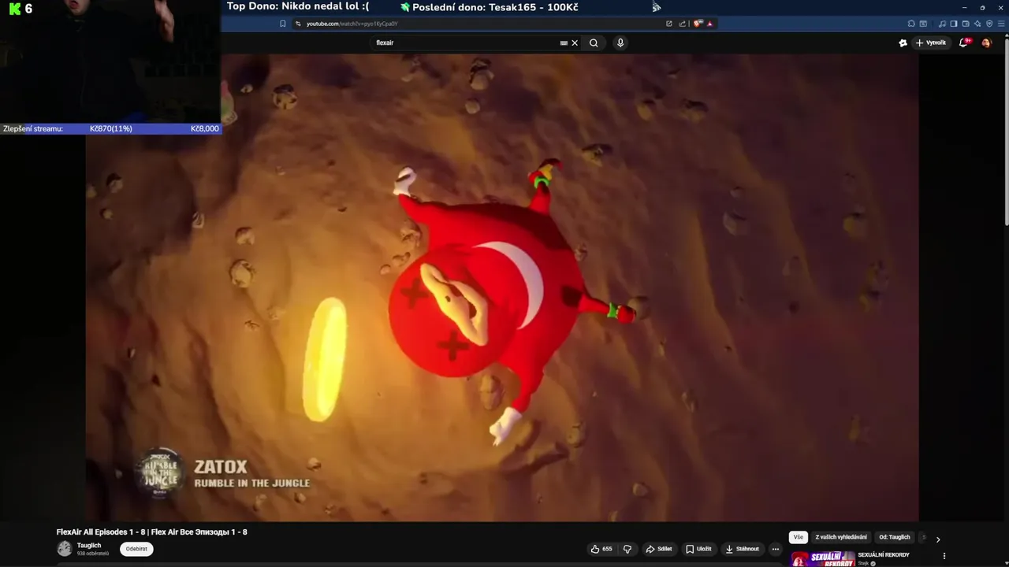Image resolution: width=1009 pixels, height=567 pixels.
Task: Select the Od: Tauglich filter chip
Action: tap(895, 537)
